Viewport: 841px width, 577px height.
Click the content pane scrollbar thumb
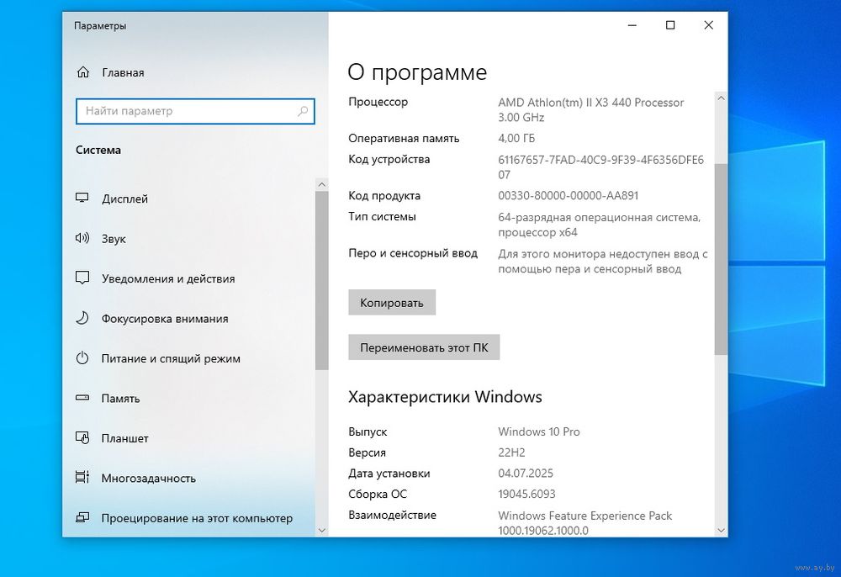click(721, 259)
